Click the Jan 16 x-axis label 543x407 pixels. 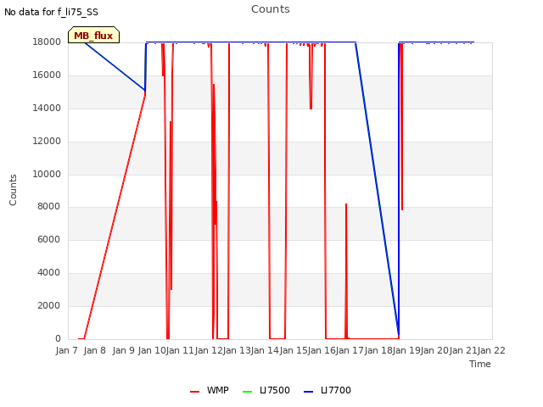pos(322,350)
